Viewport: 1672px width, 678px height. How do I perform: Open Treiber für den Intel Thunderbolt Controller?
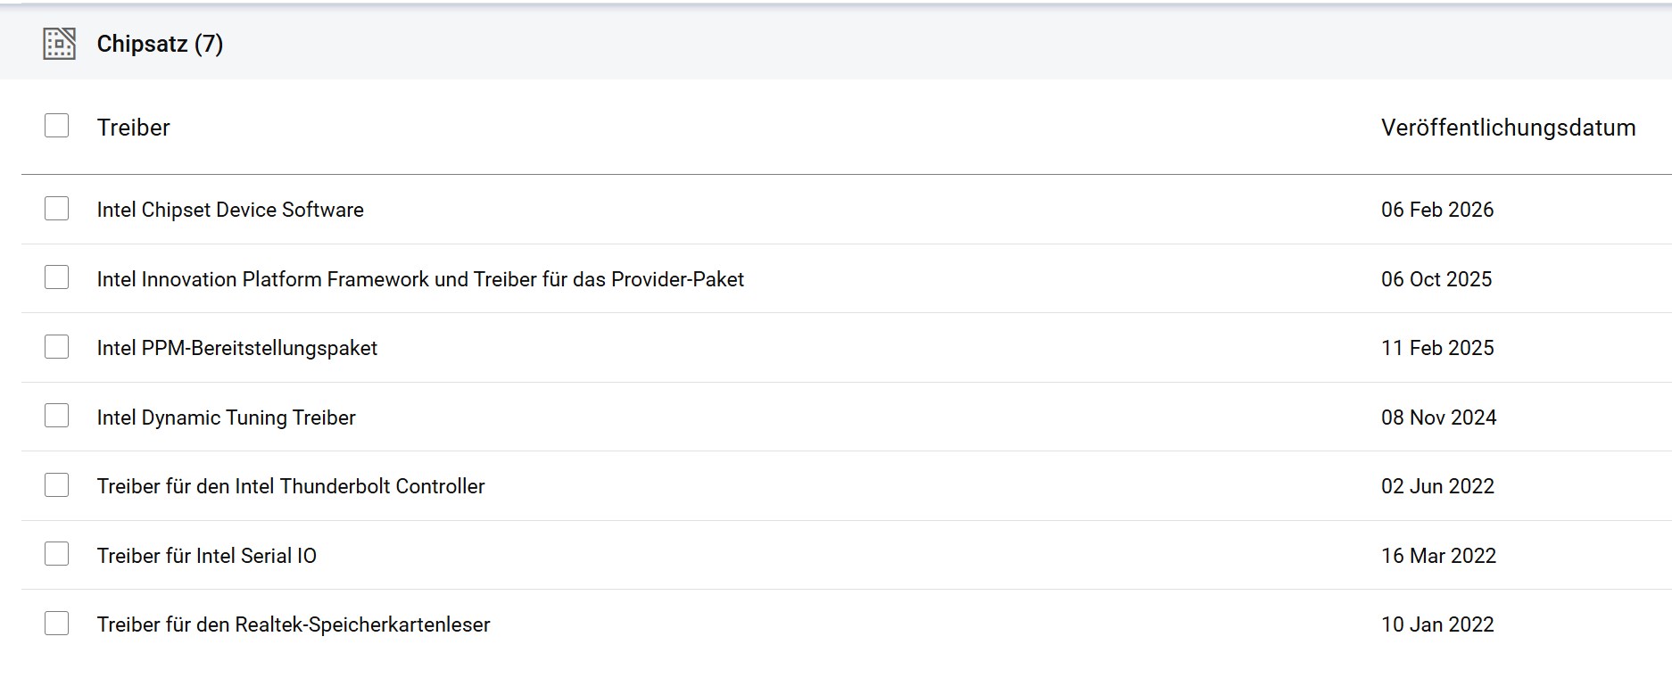(x=291, y=486)
